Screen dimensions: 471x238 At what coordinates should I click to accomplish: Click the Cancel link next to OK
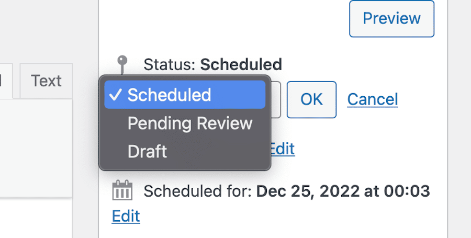point(372,99)
